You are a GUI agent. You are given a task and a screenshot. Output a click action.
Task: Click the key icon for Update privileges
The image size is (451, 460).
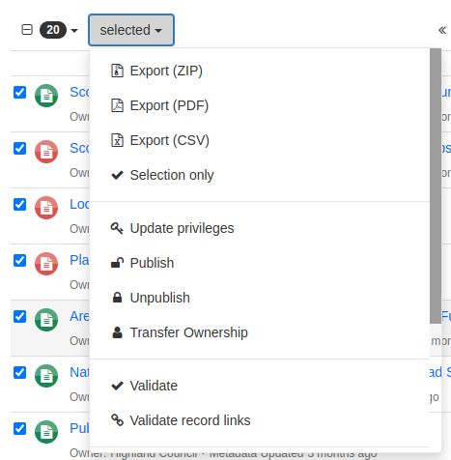(x=117, y=228)
